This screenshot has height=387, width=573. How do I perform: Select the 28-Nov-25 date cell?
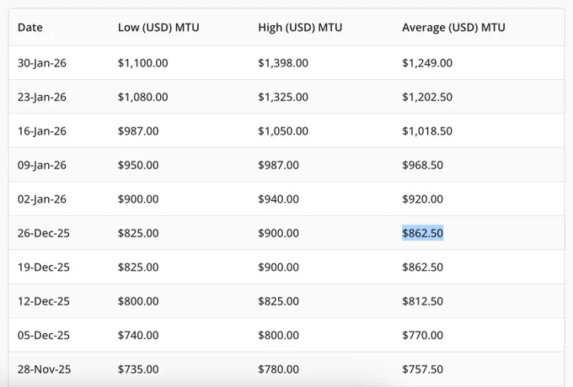tap(44, 369)
